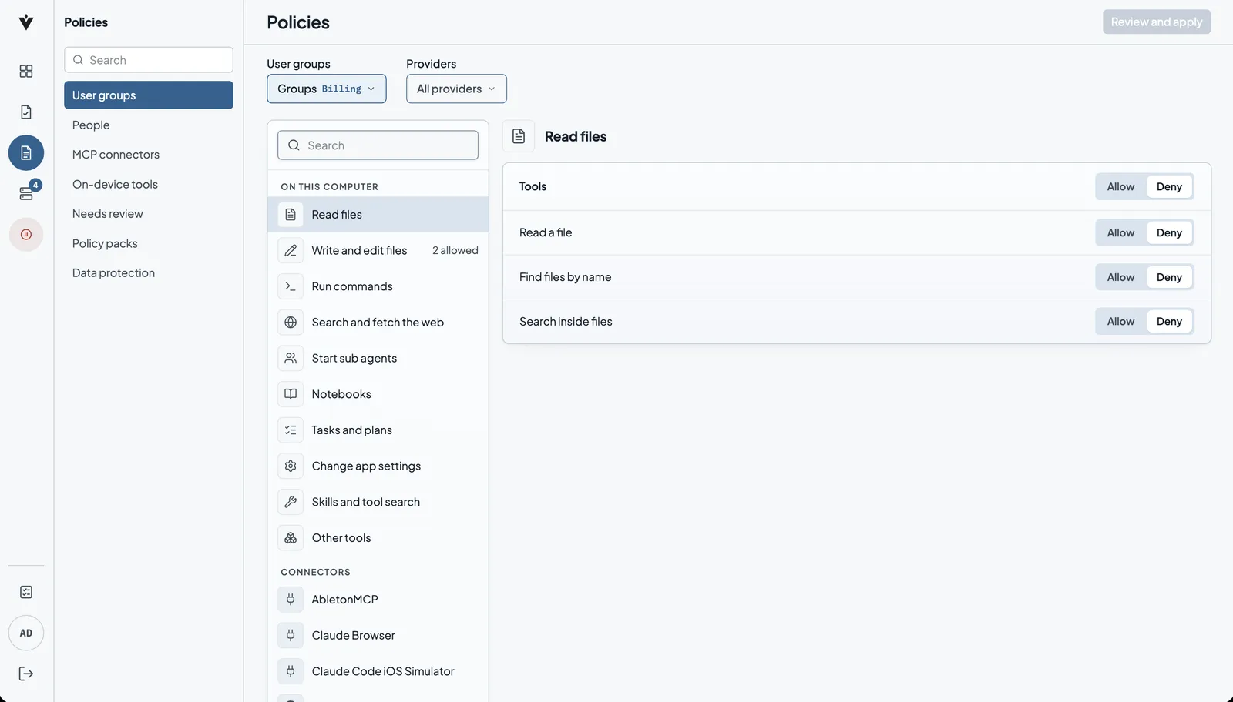Select User groups in sidebar
The height and width of the screenshot is (702, 1233).
[149, 95]
